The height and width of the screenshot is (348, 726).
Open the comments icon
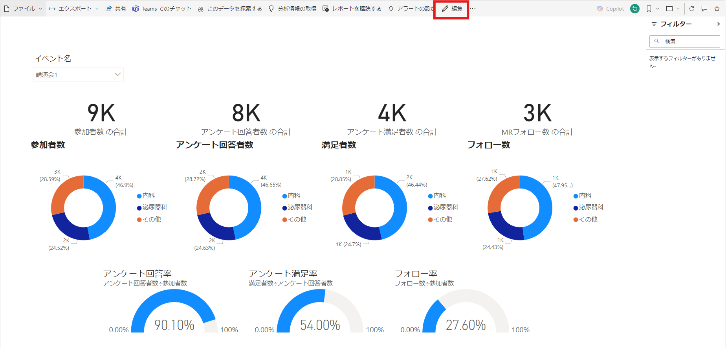[x=704, y=9]
